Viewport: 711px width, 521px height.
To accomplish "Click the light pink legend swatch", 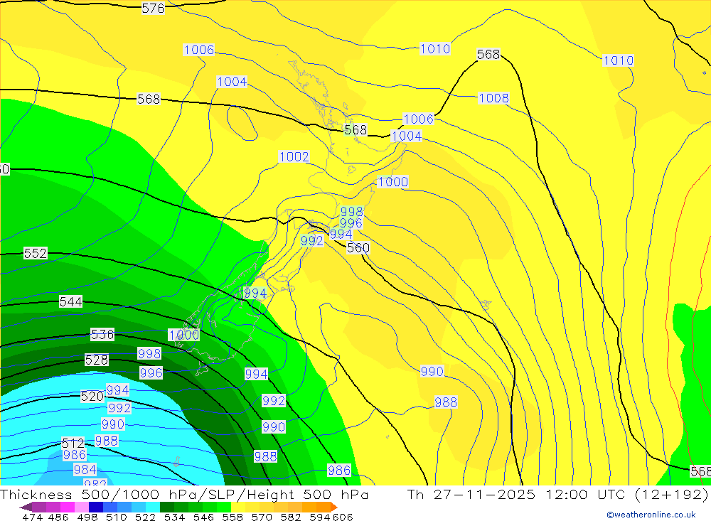I will (x=82, y=507).
